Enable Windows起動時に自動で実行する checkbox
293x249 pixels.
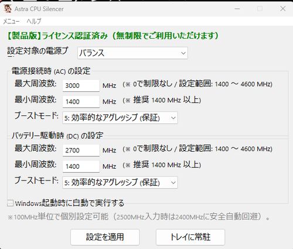tap(10, 203)
